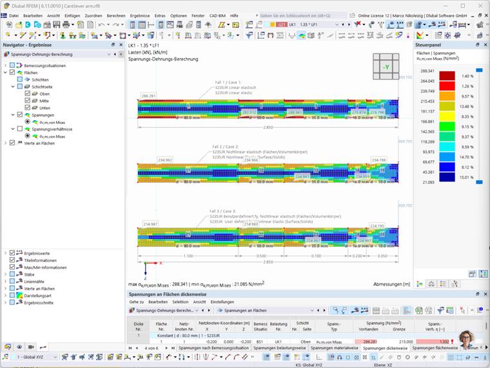Click the red 288.341 color swatch in legend
The width and height of the screenshot is (490, 368).
point(447,76)
